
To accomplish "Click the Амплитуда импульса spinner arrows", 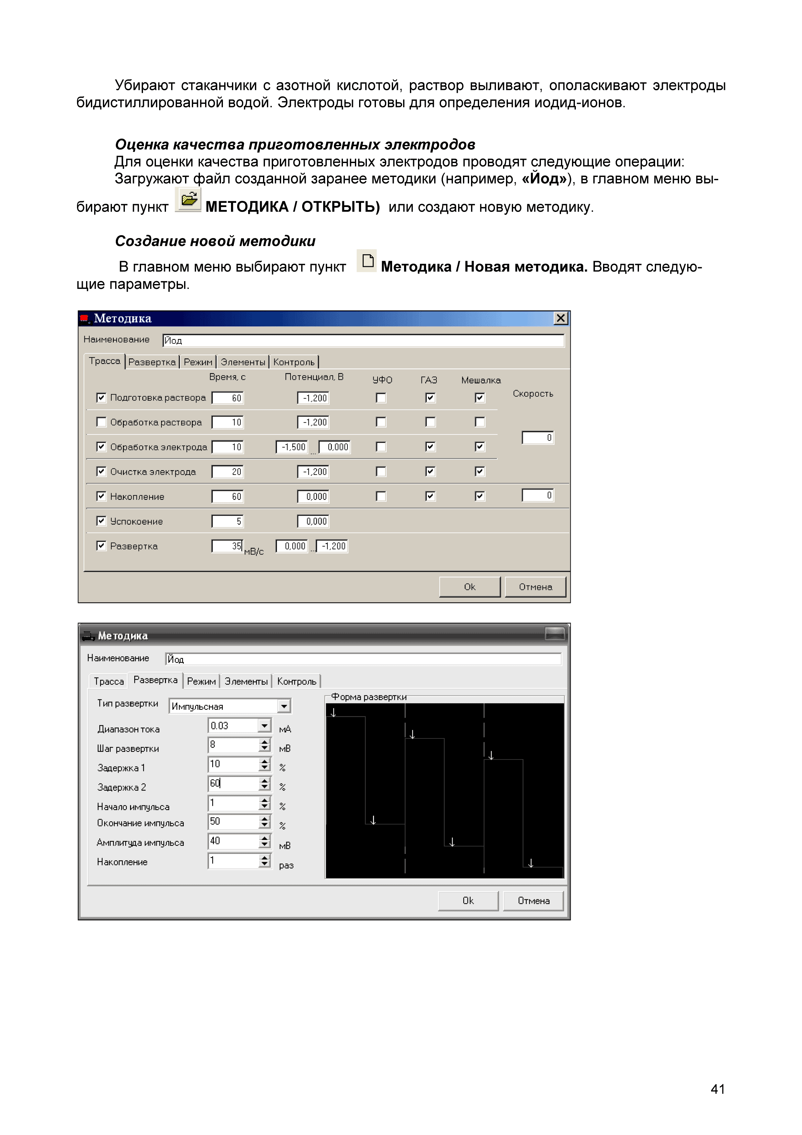I will tap(265, 841).
